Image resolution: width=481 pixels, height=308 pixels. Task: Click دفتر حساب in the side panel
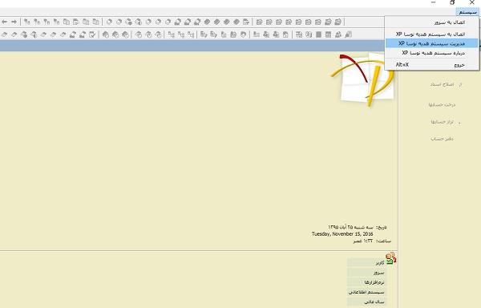coord(442,139)
